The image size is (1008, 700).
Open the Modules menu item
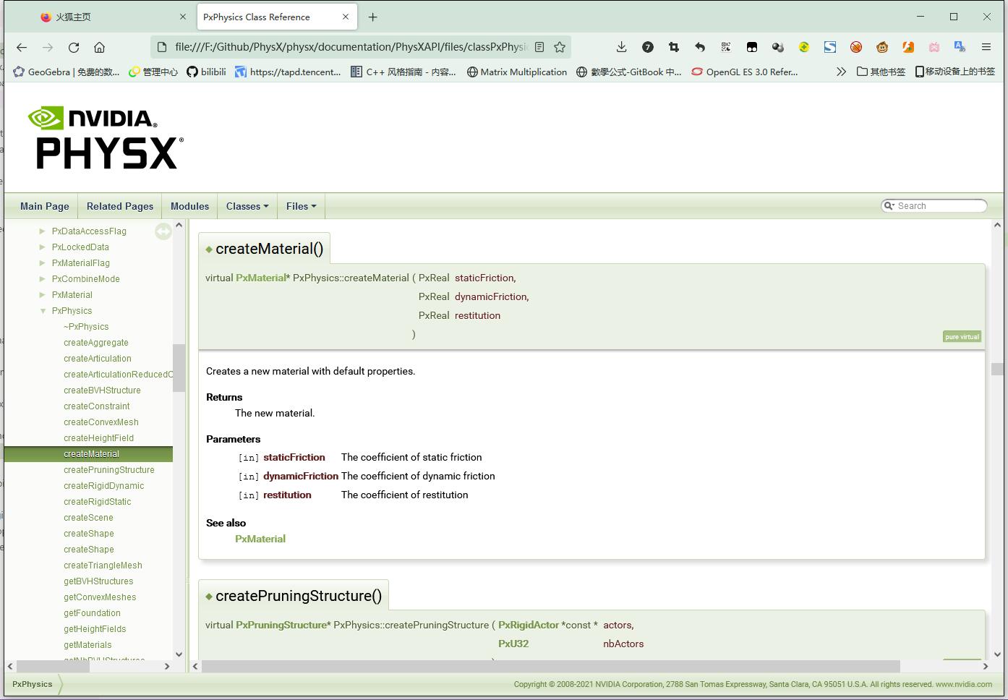(x=189, y=206)
